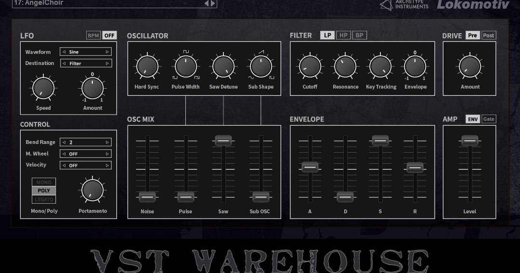Viewport: 520px width, 273px height.
Task: Click the Archetype Instruments logo
Action: coord(404,5)
